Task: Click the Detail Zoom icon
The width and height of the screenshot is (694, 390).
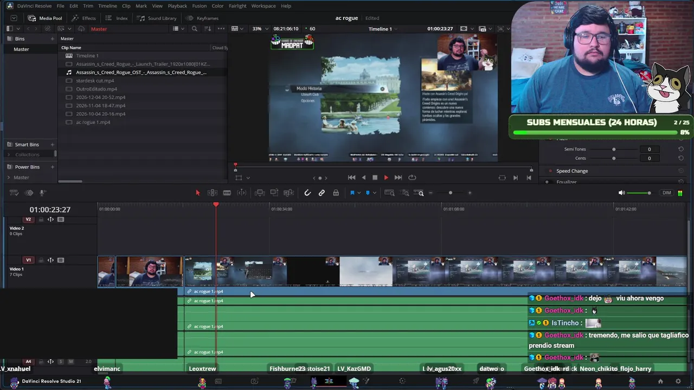Action: pos(406,193)
